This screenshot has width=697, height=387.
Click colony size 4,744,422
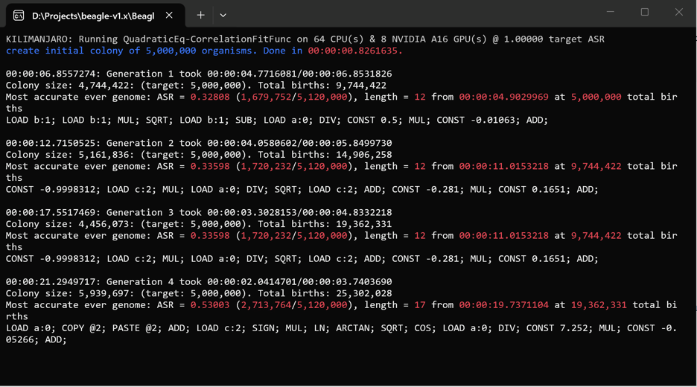click(x=104, y=86)
